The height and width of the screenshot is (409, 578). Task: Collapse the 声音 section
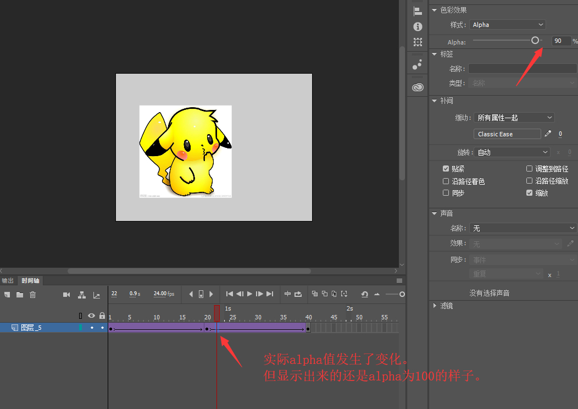click(x=434, y=213)
